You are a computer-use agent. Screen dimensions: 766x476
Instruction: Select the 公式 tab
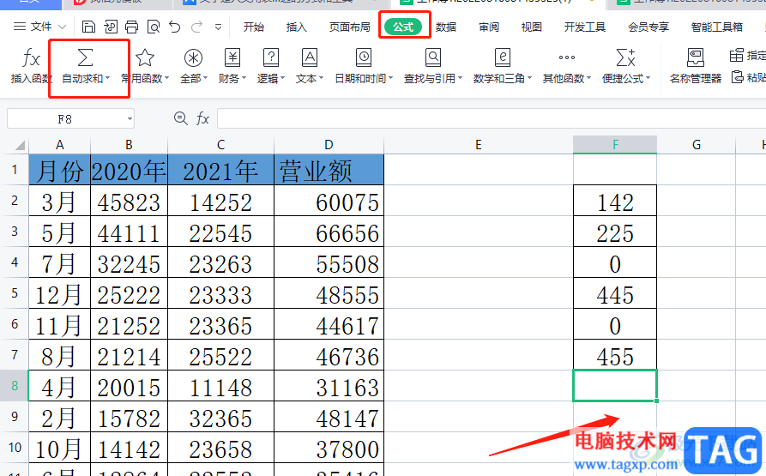point(403,27)
